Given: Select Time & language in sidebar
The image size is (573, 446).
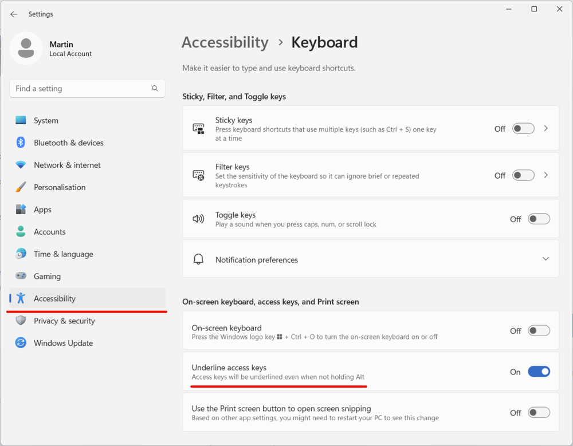Looking at the screenshot, I should [x=63, y=254].
